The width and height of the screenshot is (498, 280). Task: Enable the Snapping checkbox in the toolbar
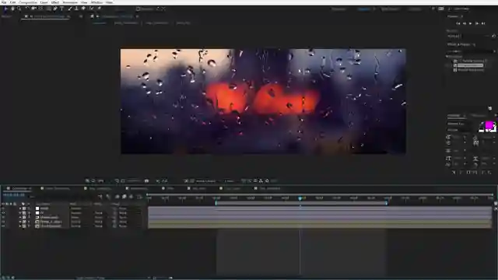138,9
